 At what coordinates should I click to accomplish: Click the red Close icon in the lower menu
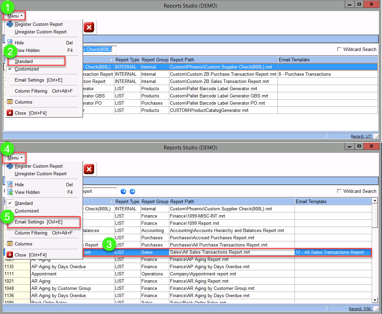tap(10, 255)
